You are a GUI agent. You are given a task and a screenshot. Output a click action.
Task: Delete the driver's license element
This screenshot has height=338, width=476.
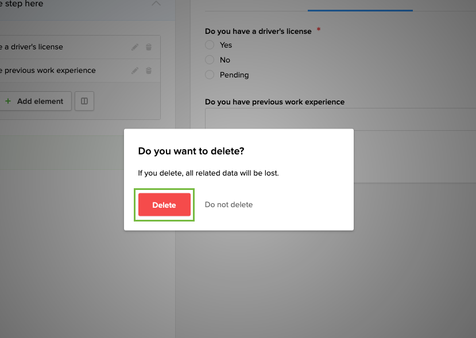149,47
